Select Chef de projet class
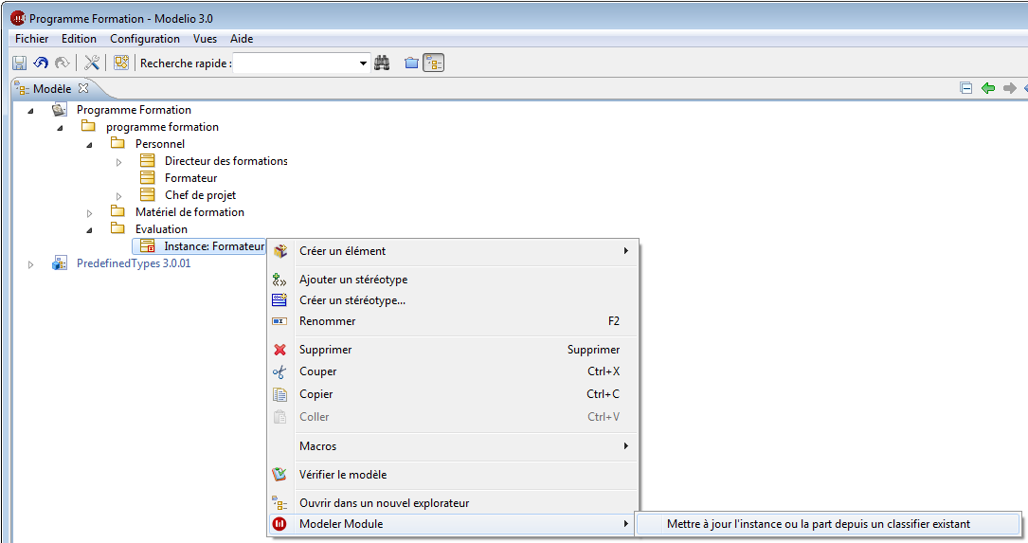1028x543 pixels. pos(200,195)
